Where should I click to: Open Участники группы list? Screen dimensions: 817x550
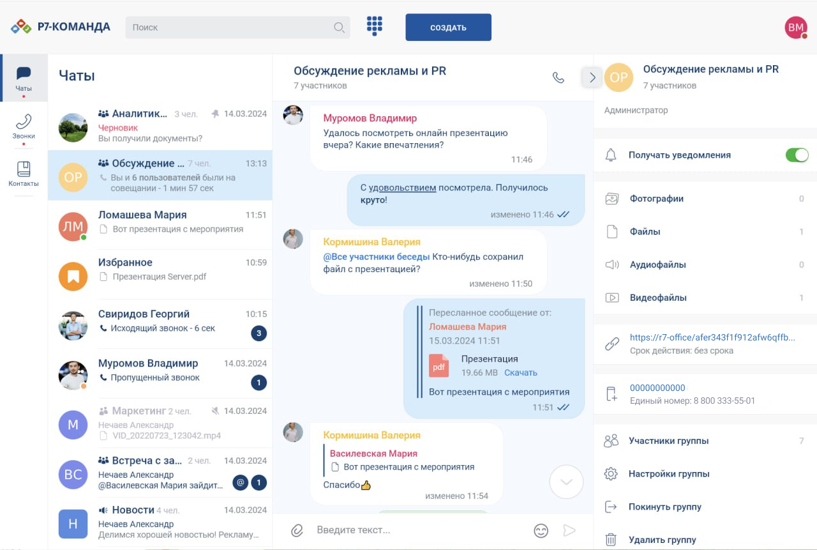pos(668,441)
